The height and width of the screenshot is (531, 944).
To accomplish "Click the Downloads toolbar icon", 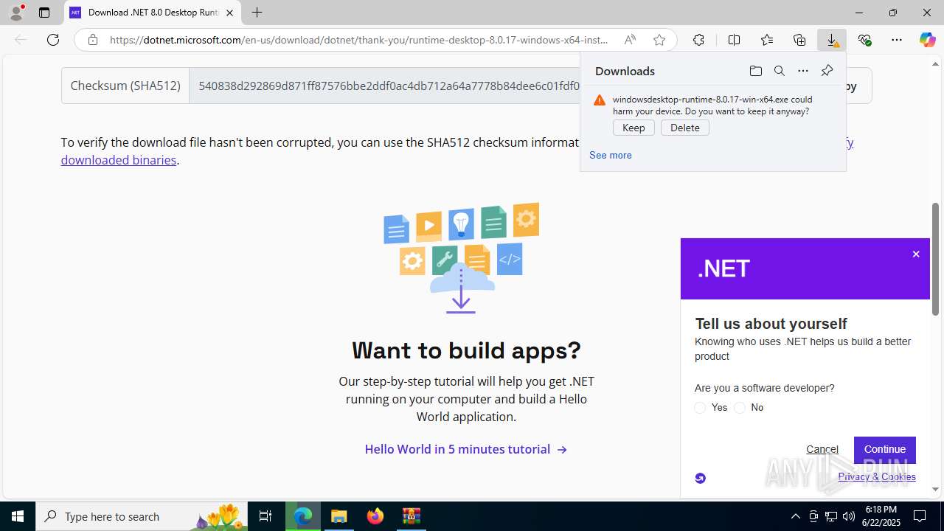I will pos(832,40).
